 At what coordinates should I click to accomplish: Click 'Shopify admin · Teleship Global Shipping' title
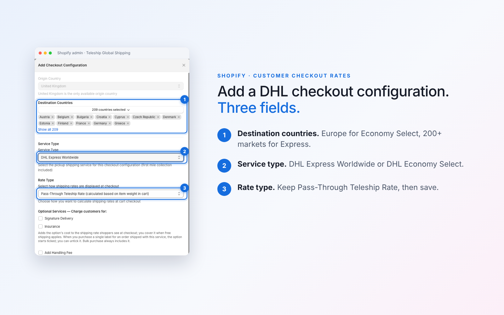(94, 53)
